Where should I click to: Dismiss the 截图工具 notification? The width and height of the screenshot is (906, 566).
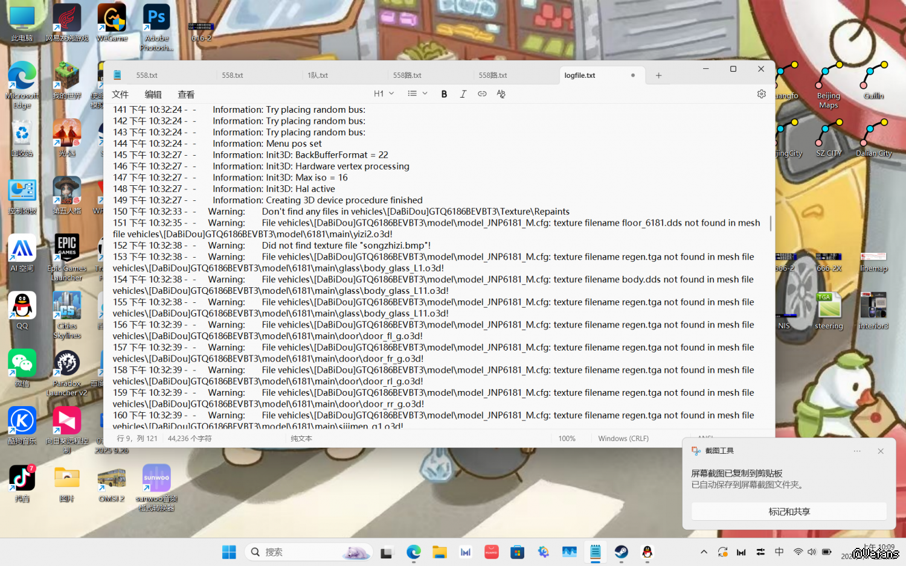tap(881, 451)
